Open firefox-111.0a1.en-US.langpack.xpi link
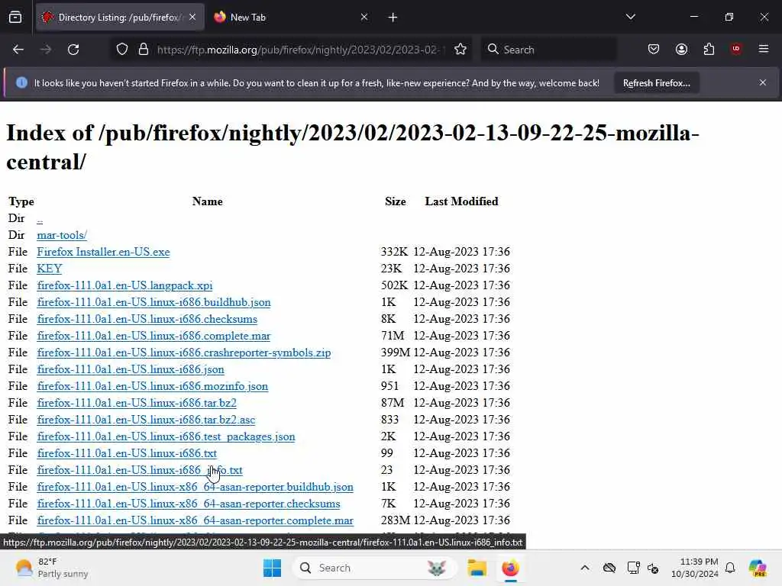Image resolution: width=782 pixels, height=586 pixels. (x=124, y=285)
